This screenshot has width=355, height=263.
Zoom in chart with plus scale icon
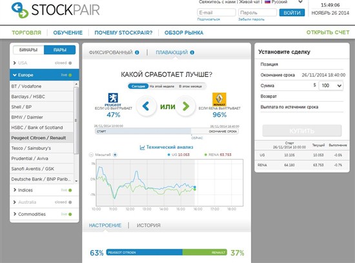click(115, 155)
